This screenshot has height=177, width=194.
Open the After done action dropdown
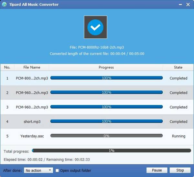pyautogui.click(x=38, y=170)
